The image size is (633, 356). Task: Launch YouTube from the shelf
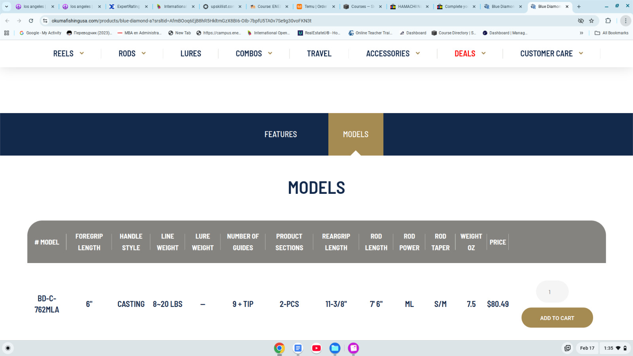[x=316, y=348]
